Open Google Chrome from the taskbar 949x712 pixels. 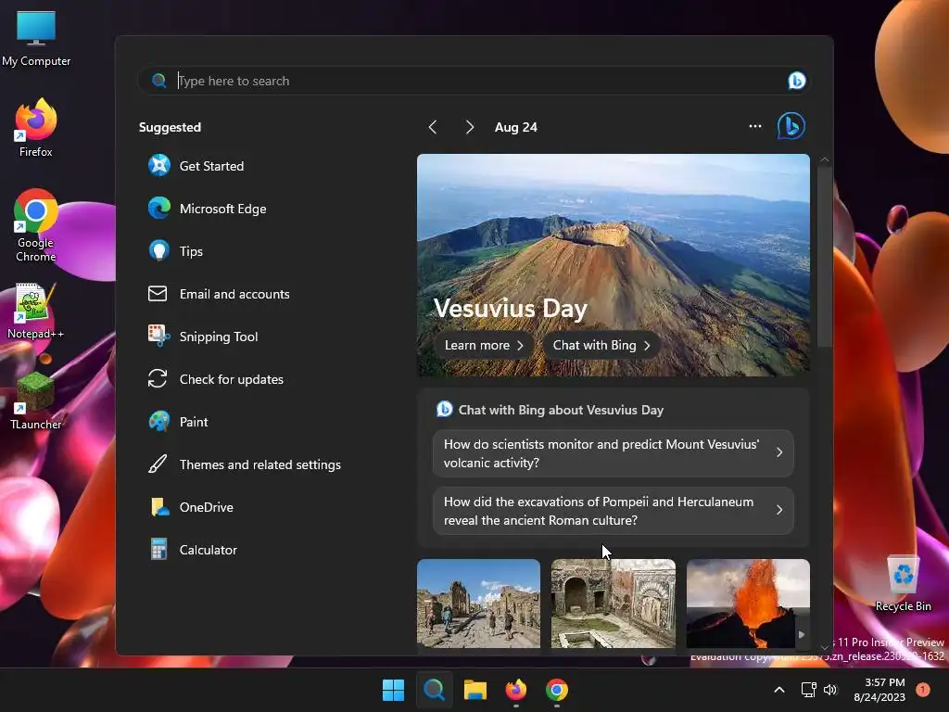[x=557, y=690]
